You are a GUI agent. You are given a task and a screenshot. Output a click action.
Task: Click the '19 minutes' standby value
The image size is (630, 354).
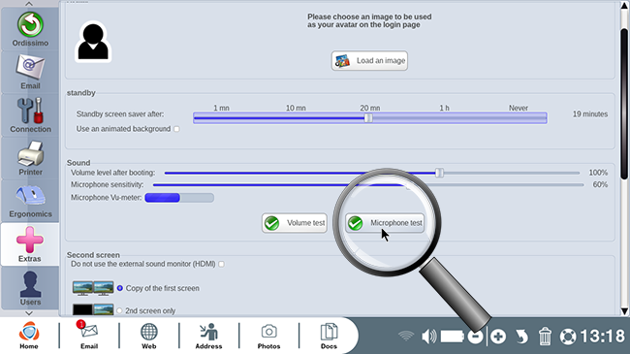pyautogui.click(x=590, y=114)
